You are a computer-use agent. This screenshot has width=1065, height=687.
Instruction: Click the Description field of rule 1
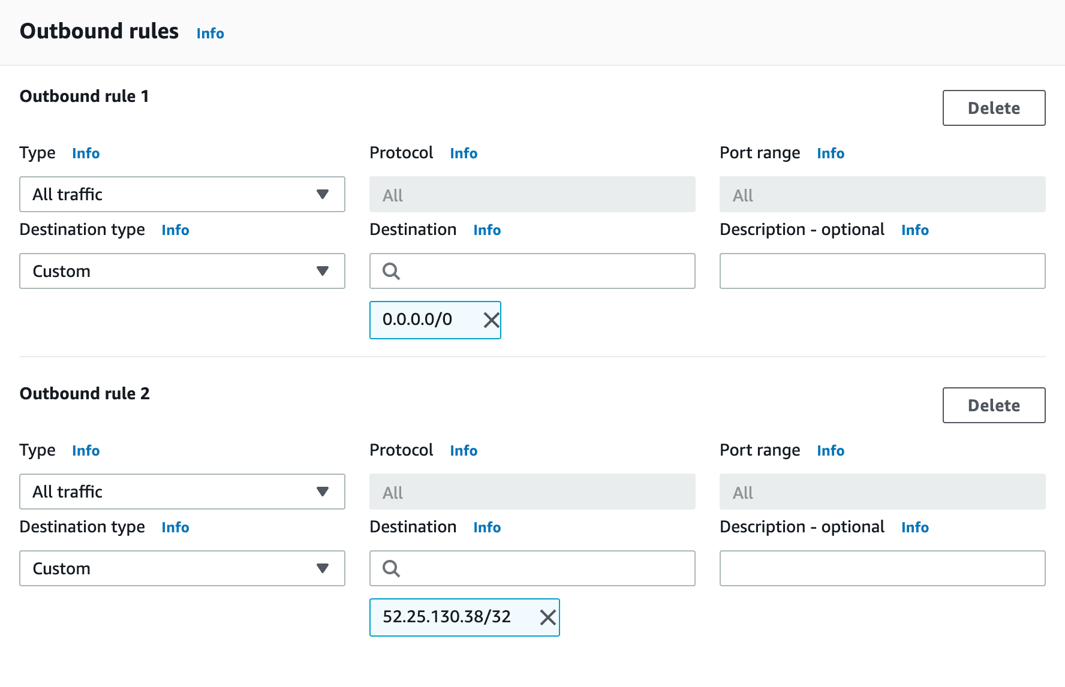(882, 271)
